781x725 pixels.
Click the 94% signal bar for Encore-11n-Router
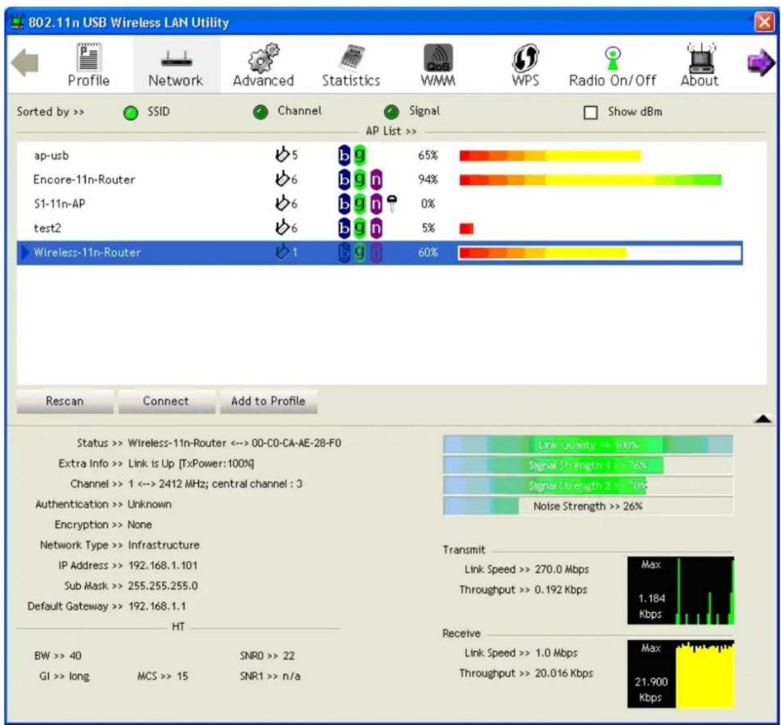pyautogui.click(x=590, y=180)
